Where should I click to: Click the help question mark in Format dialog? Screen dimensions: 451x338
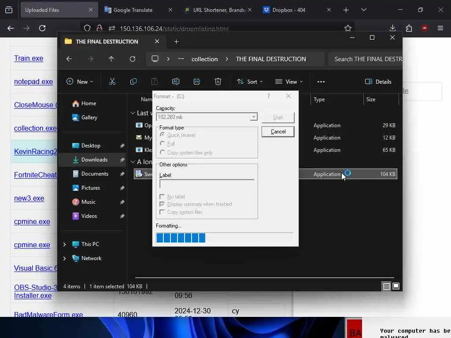pos(269,96)
